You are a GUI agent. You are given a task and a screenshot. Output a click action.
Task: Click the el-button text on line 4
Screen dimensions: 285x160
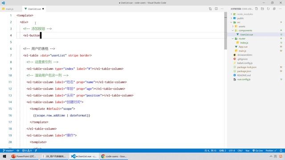pos(32,36)
